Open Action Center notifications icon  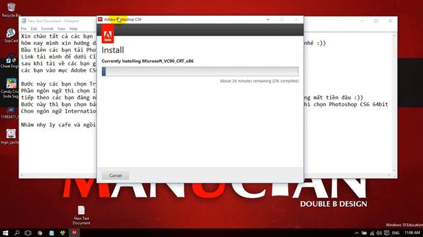tap(387, 233)
